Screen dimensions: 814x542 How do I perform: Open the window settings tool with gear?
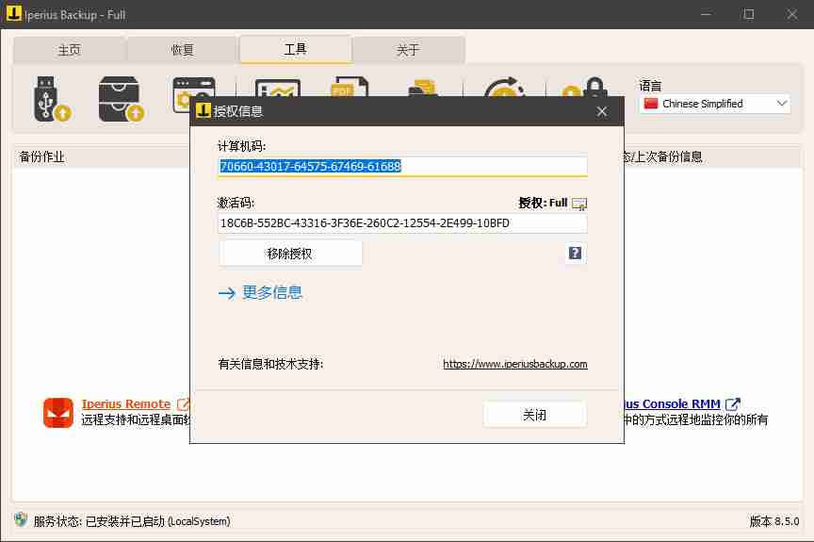pos(193,93)
